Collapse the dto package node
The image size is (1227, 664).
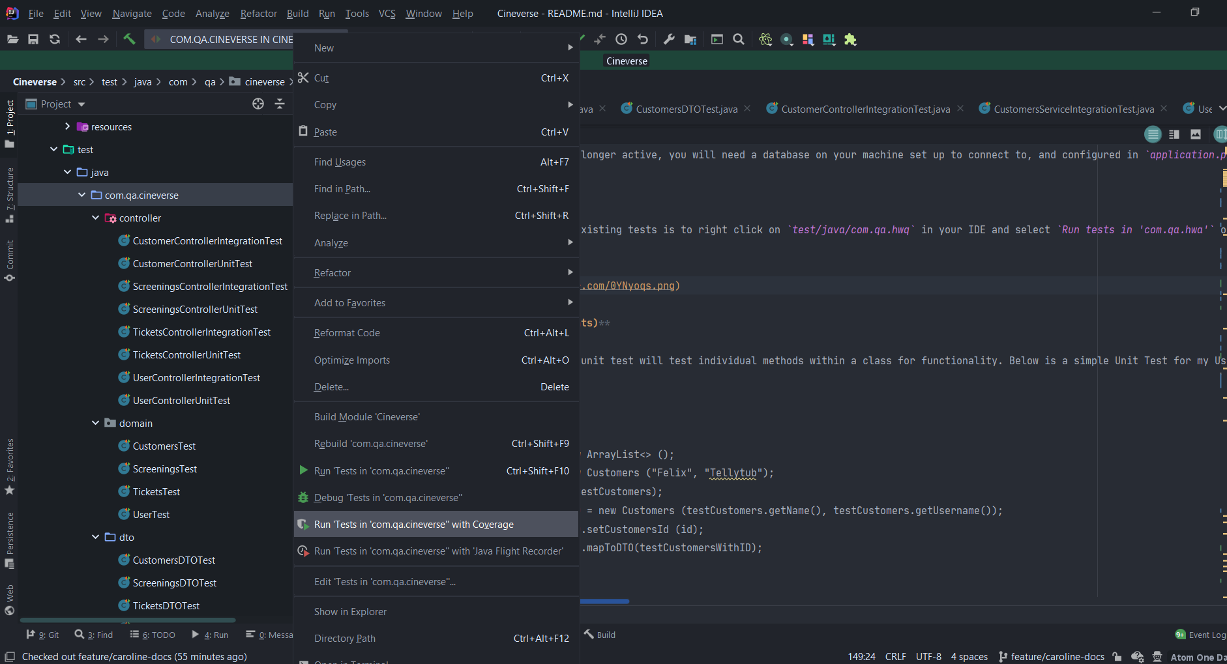click(95, 537)
